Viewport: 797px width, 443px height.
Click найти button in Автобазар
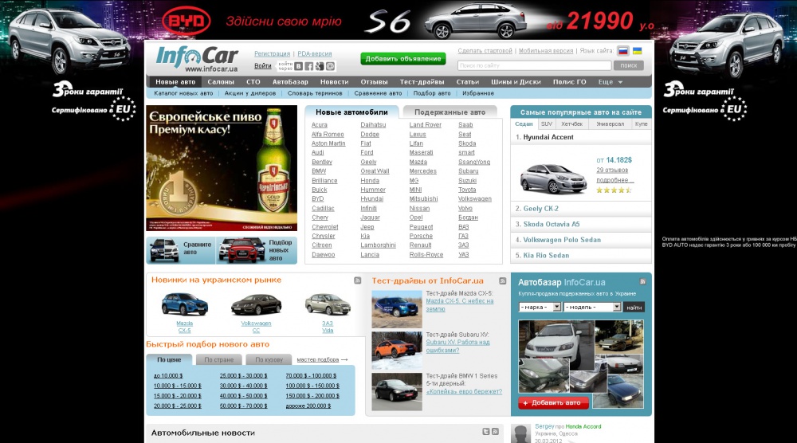tap(634, 308)
